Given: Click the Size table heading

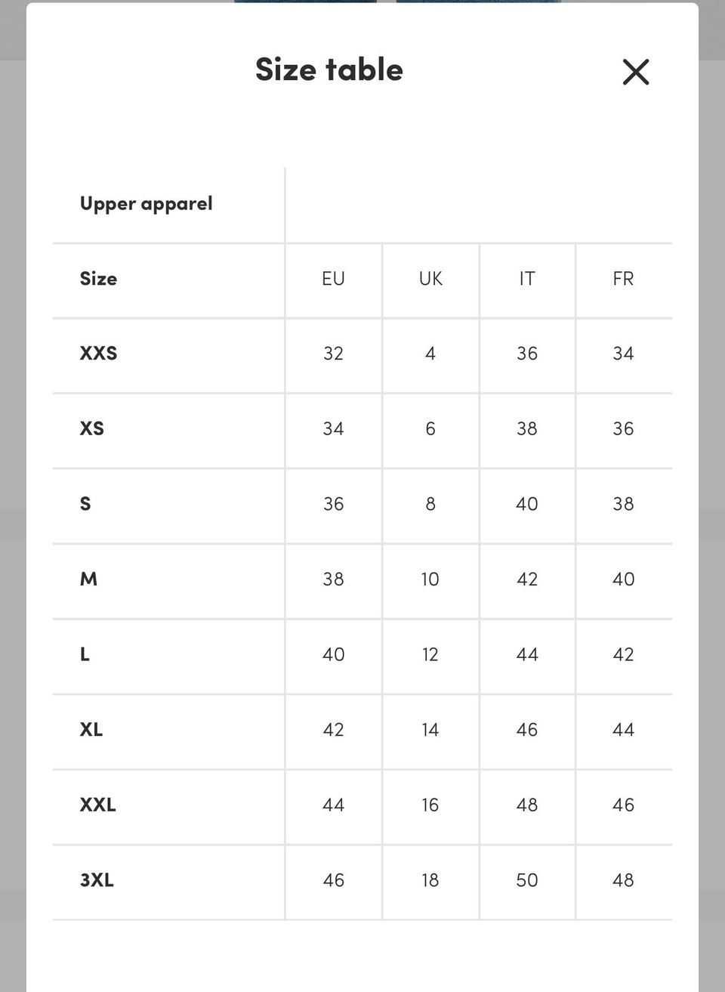Looking at the screenshot, I should (x=329, y=70).
